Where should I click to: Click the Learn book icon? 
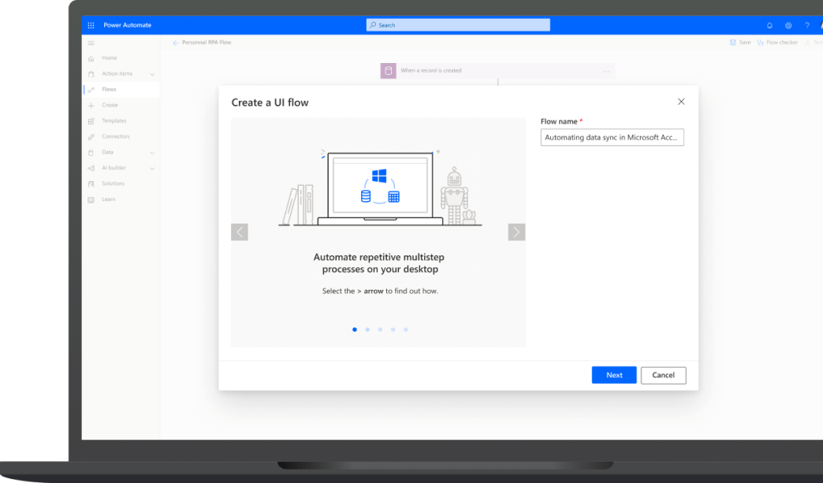91,200
